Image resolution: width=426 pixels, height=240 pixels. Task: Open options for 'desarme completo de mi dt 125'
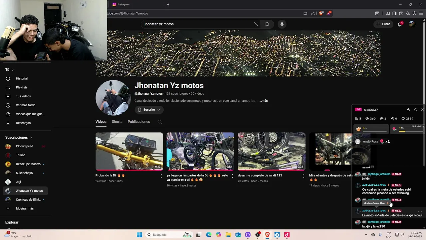pos(304,176)
